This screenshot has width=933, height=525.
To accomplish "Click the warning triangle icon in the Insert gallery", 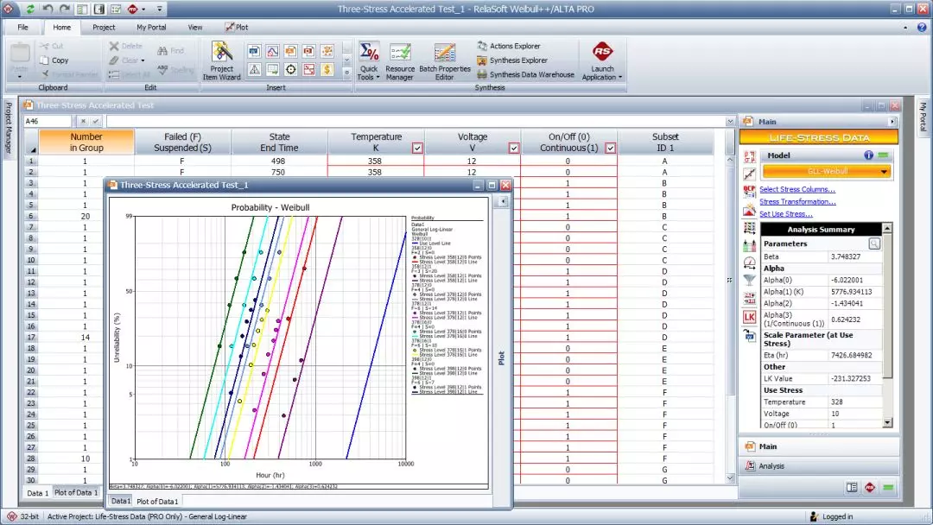I will pyautogui.click(x=254, y=70).
